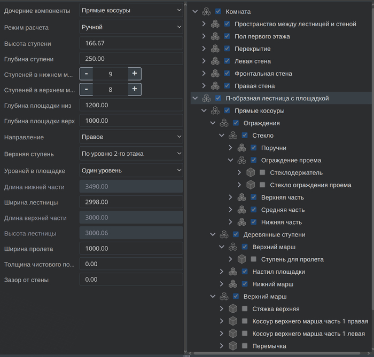Increase Ступеней в нижнем марше with plus
374x357 pixels.
134,73
